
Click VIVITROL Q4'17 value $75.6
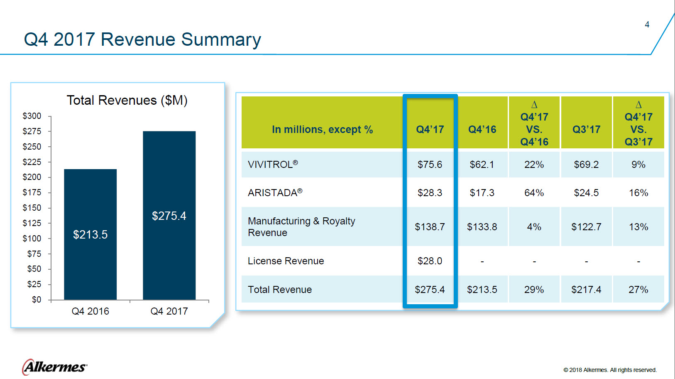430,165
